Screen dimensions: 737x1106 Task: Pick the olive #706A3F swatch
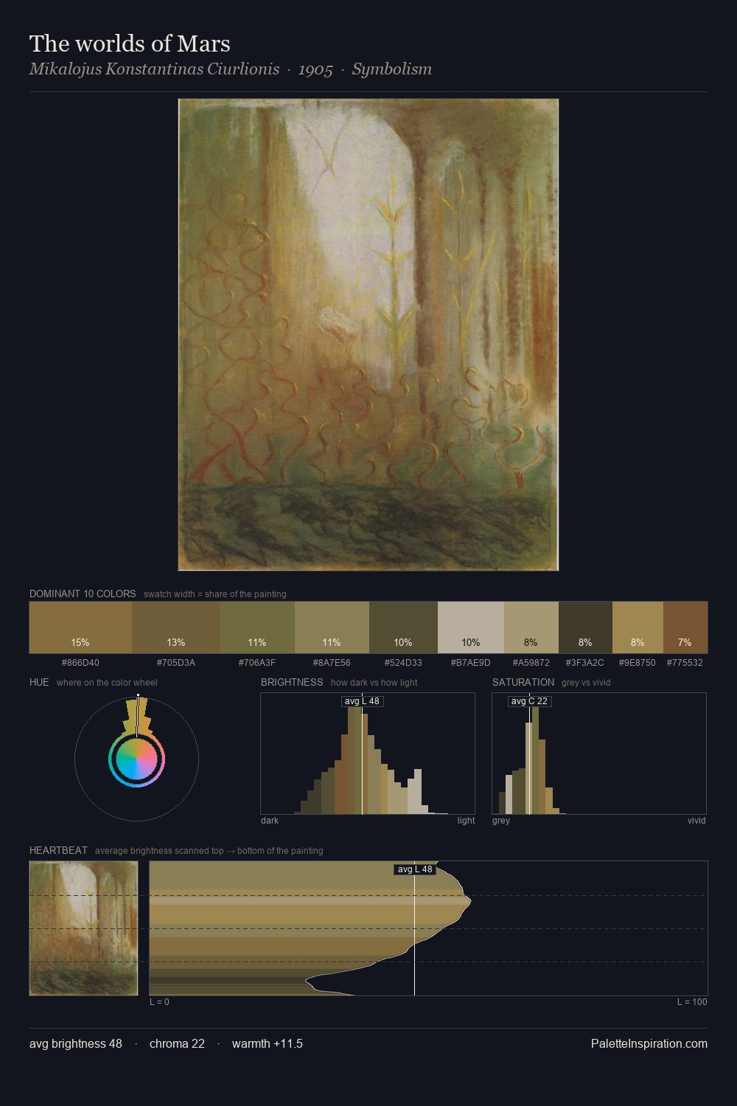257,627
